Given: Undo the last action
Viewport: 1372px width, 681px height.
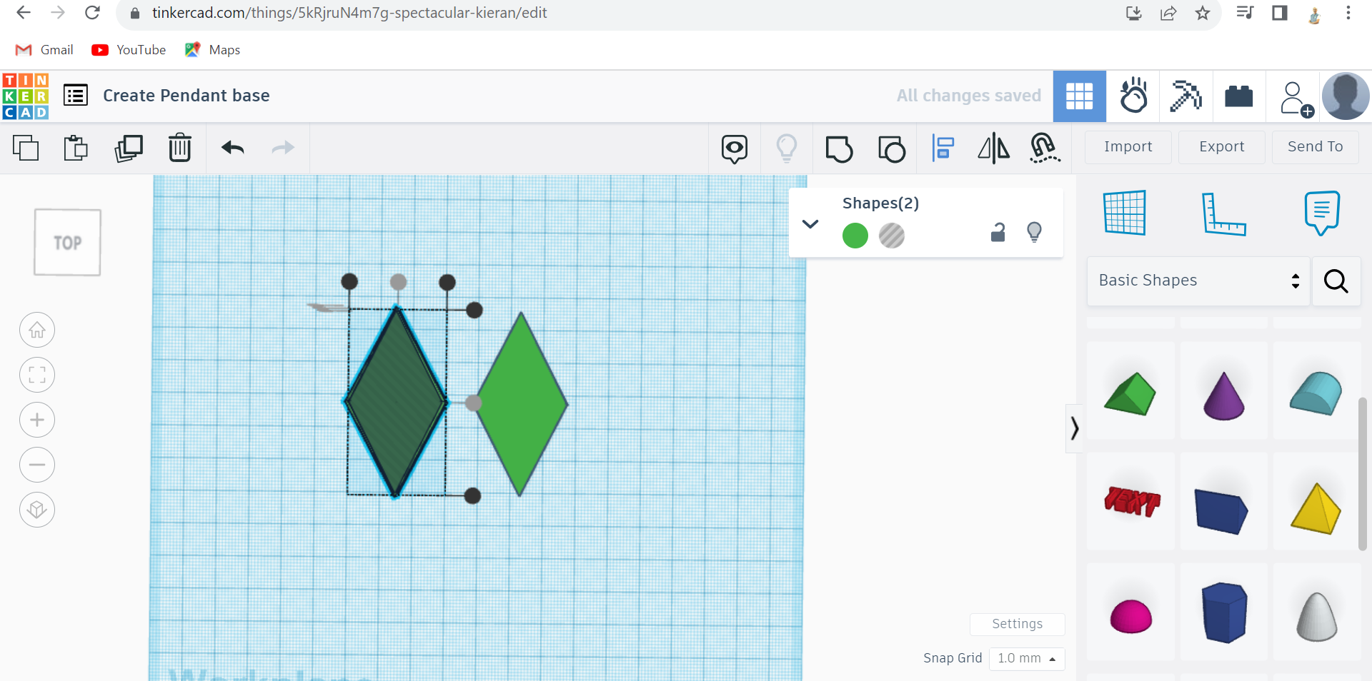Looking at the screenshot, I should click(x=232, y=148).
